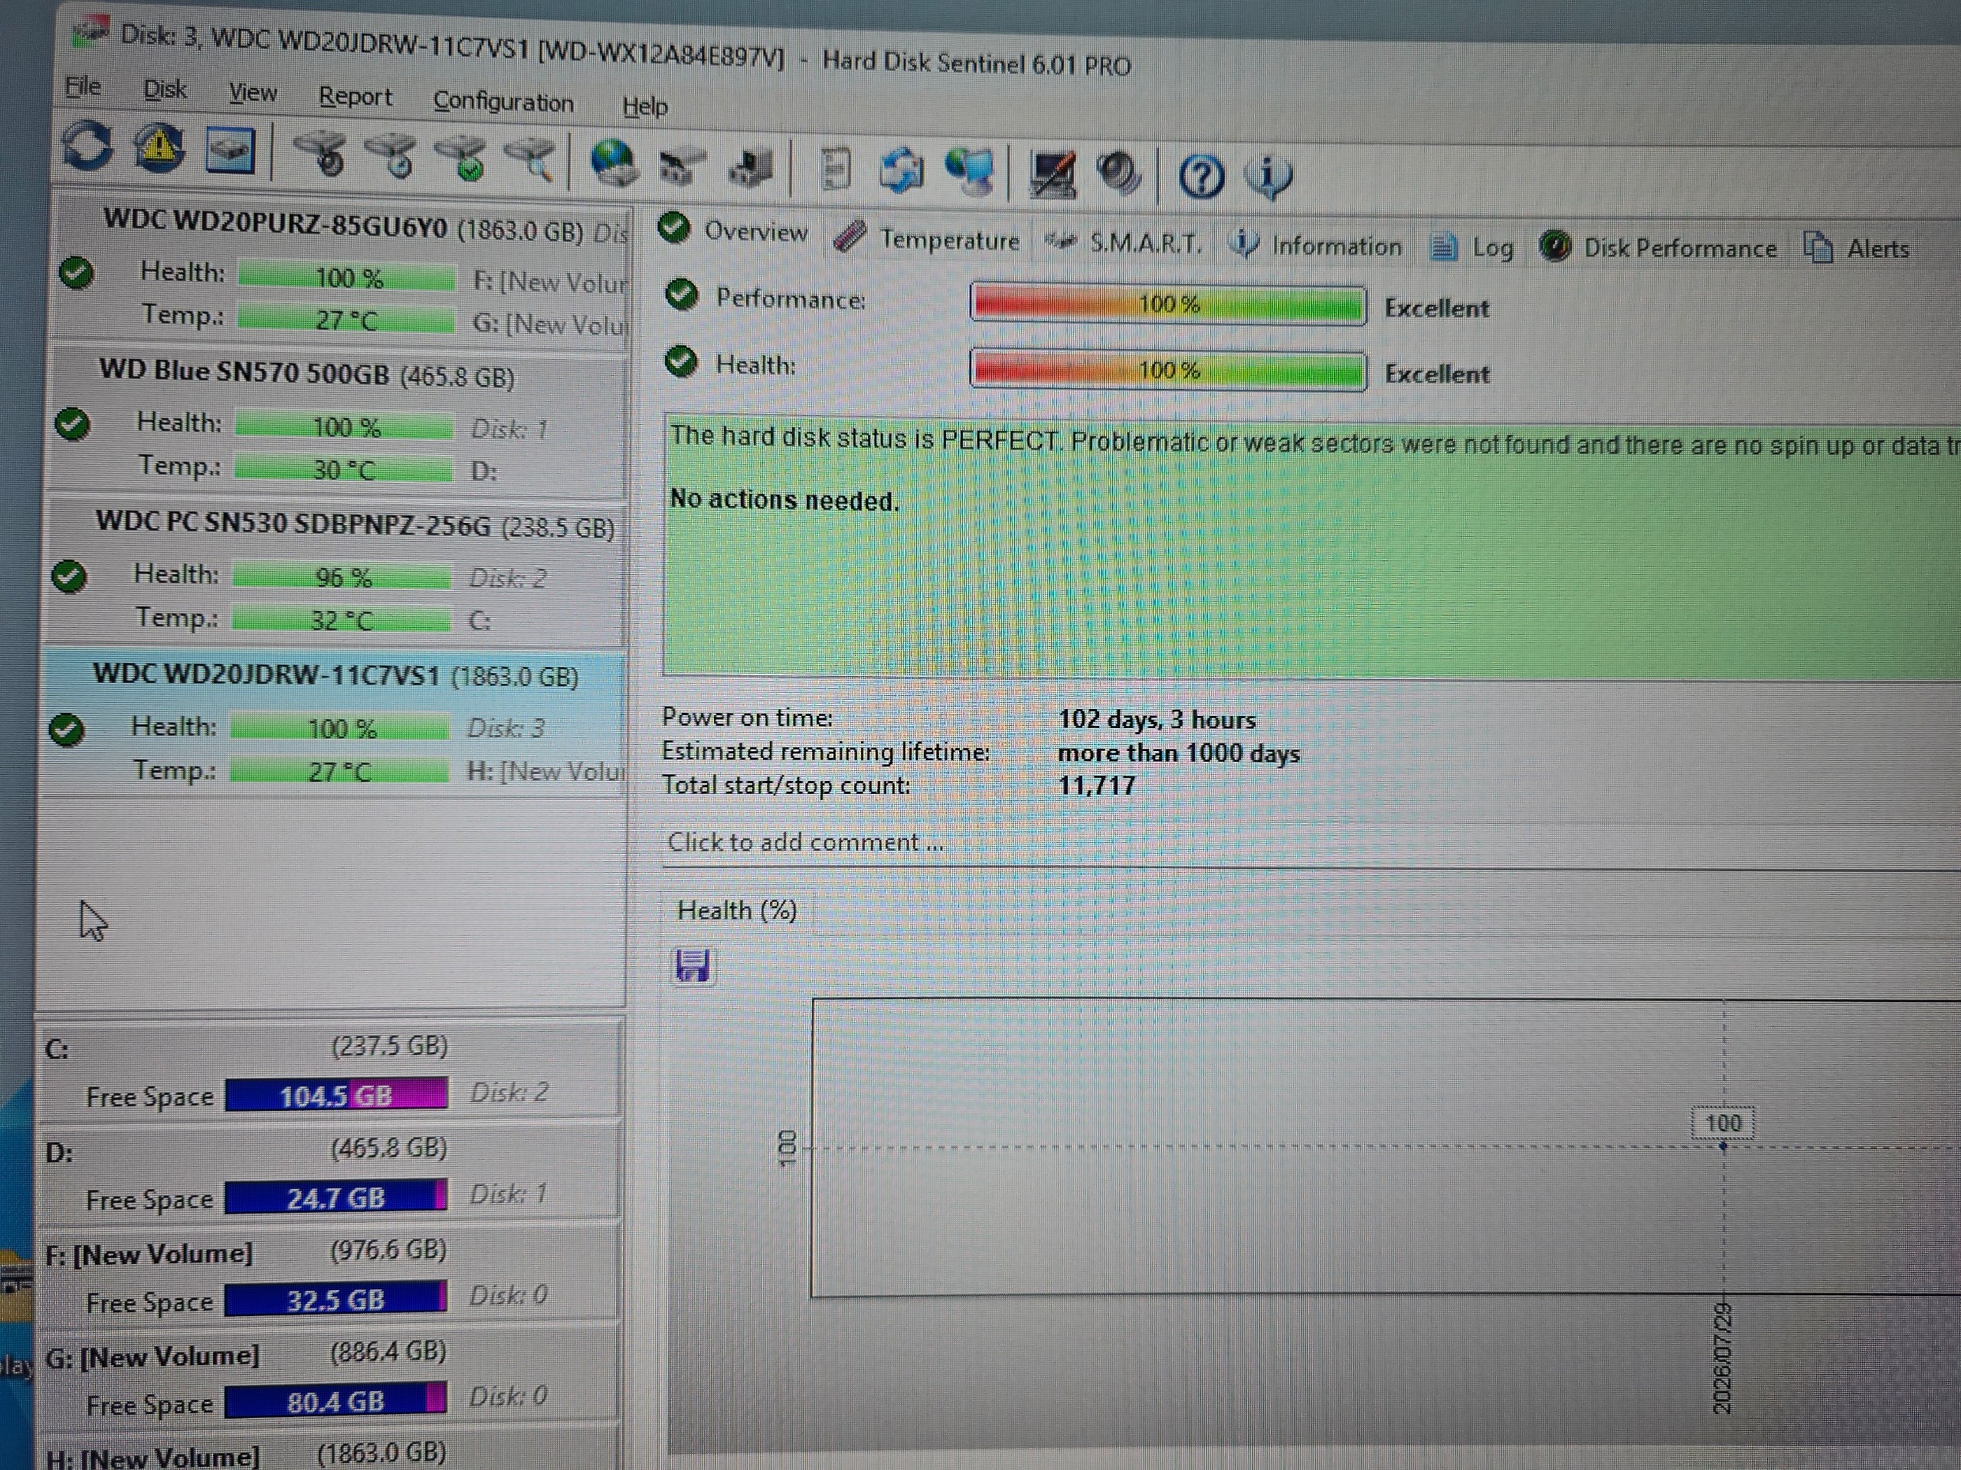
Task: Click the G: Free Space 80.4 GB bar
Action: (x=335, y=1401)
